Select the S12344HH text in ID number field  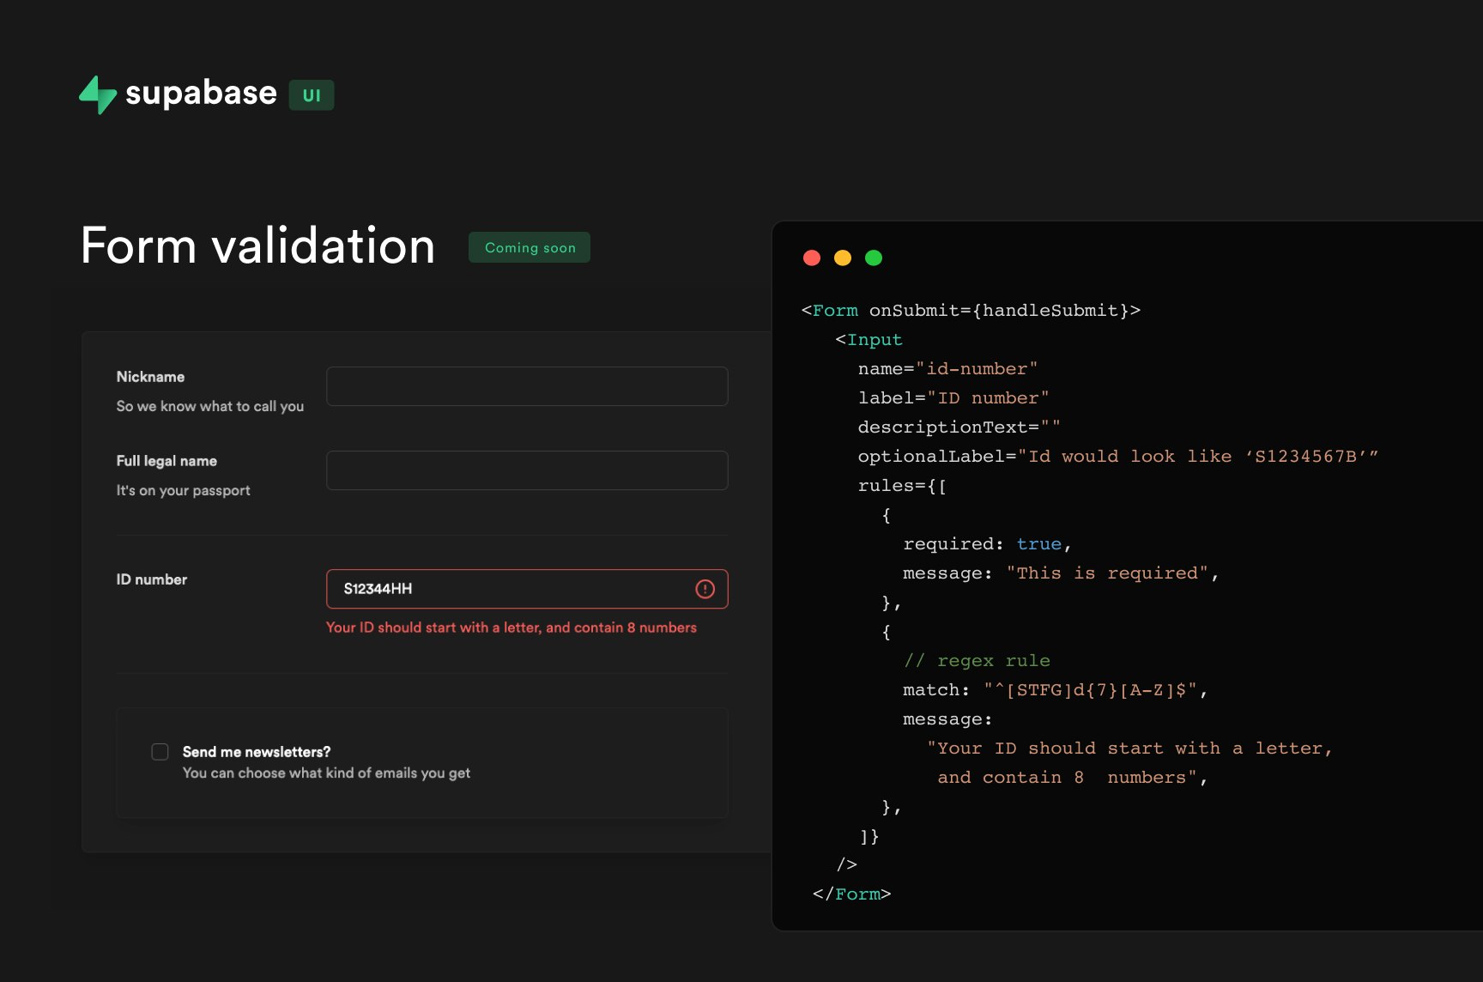[x=377, y=589]
